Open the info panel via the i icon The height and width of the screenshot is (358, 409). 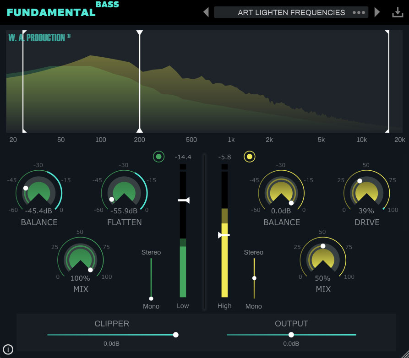coord(8,348)
